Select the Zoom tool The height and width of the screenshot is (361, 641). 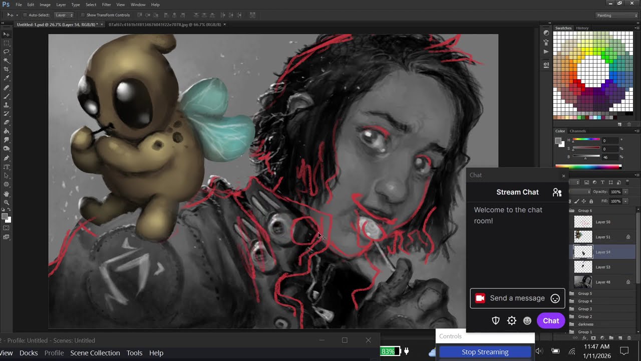coord(7,202)
